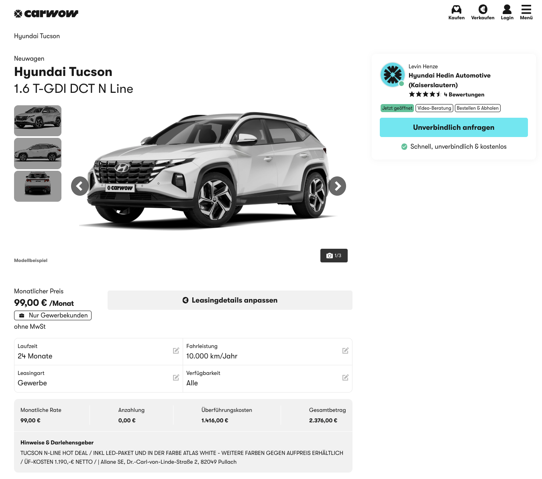Edit the Verfügbarkeit Alle setting
542x479 pixels.
345,378
